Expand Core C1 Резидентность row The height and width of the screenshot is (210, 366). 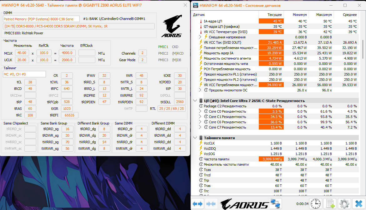pyautogui.click(x=200, y=116)
